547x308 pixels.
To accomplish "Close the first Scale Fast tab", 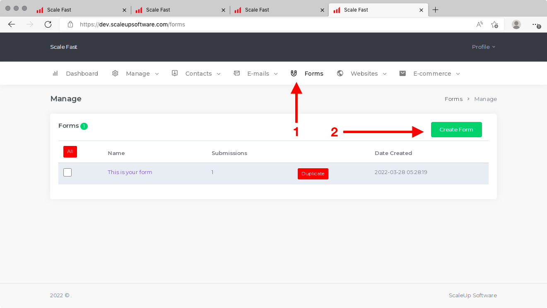I will click(x=125, y=10).
